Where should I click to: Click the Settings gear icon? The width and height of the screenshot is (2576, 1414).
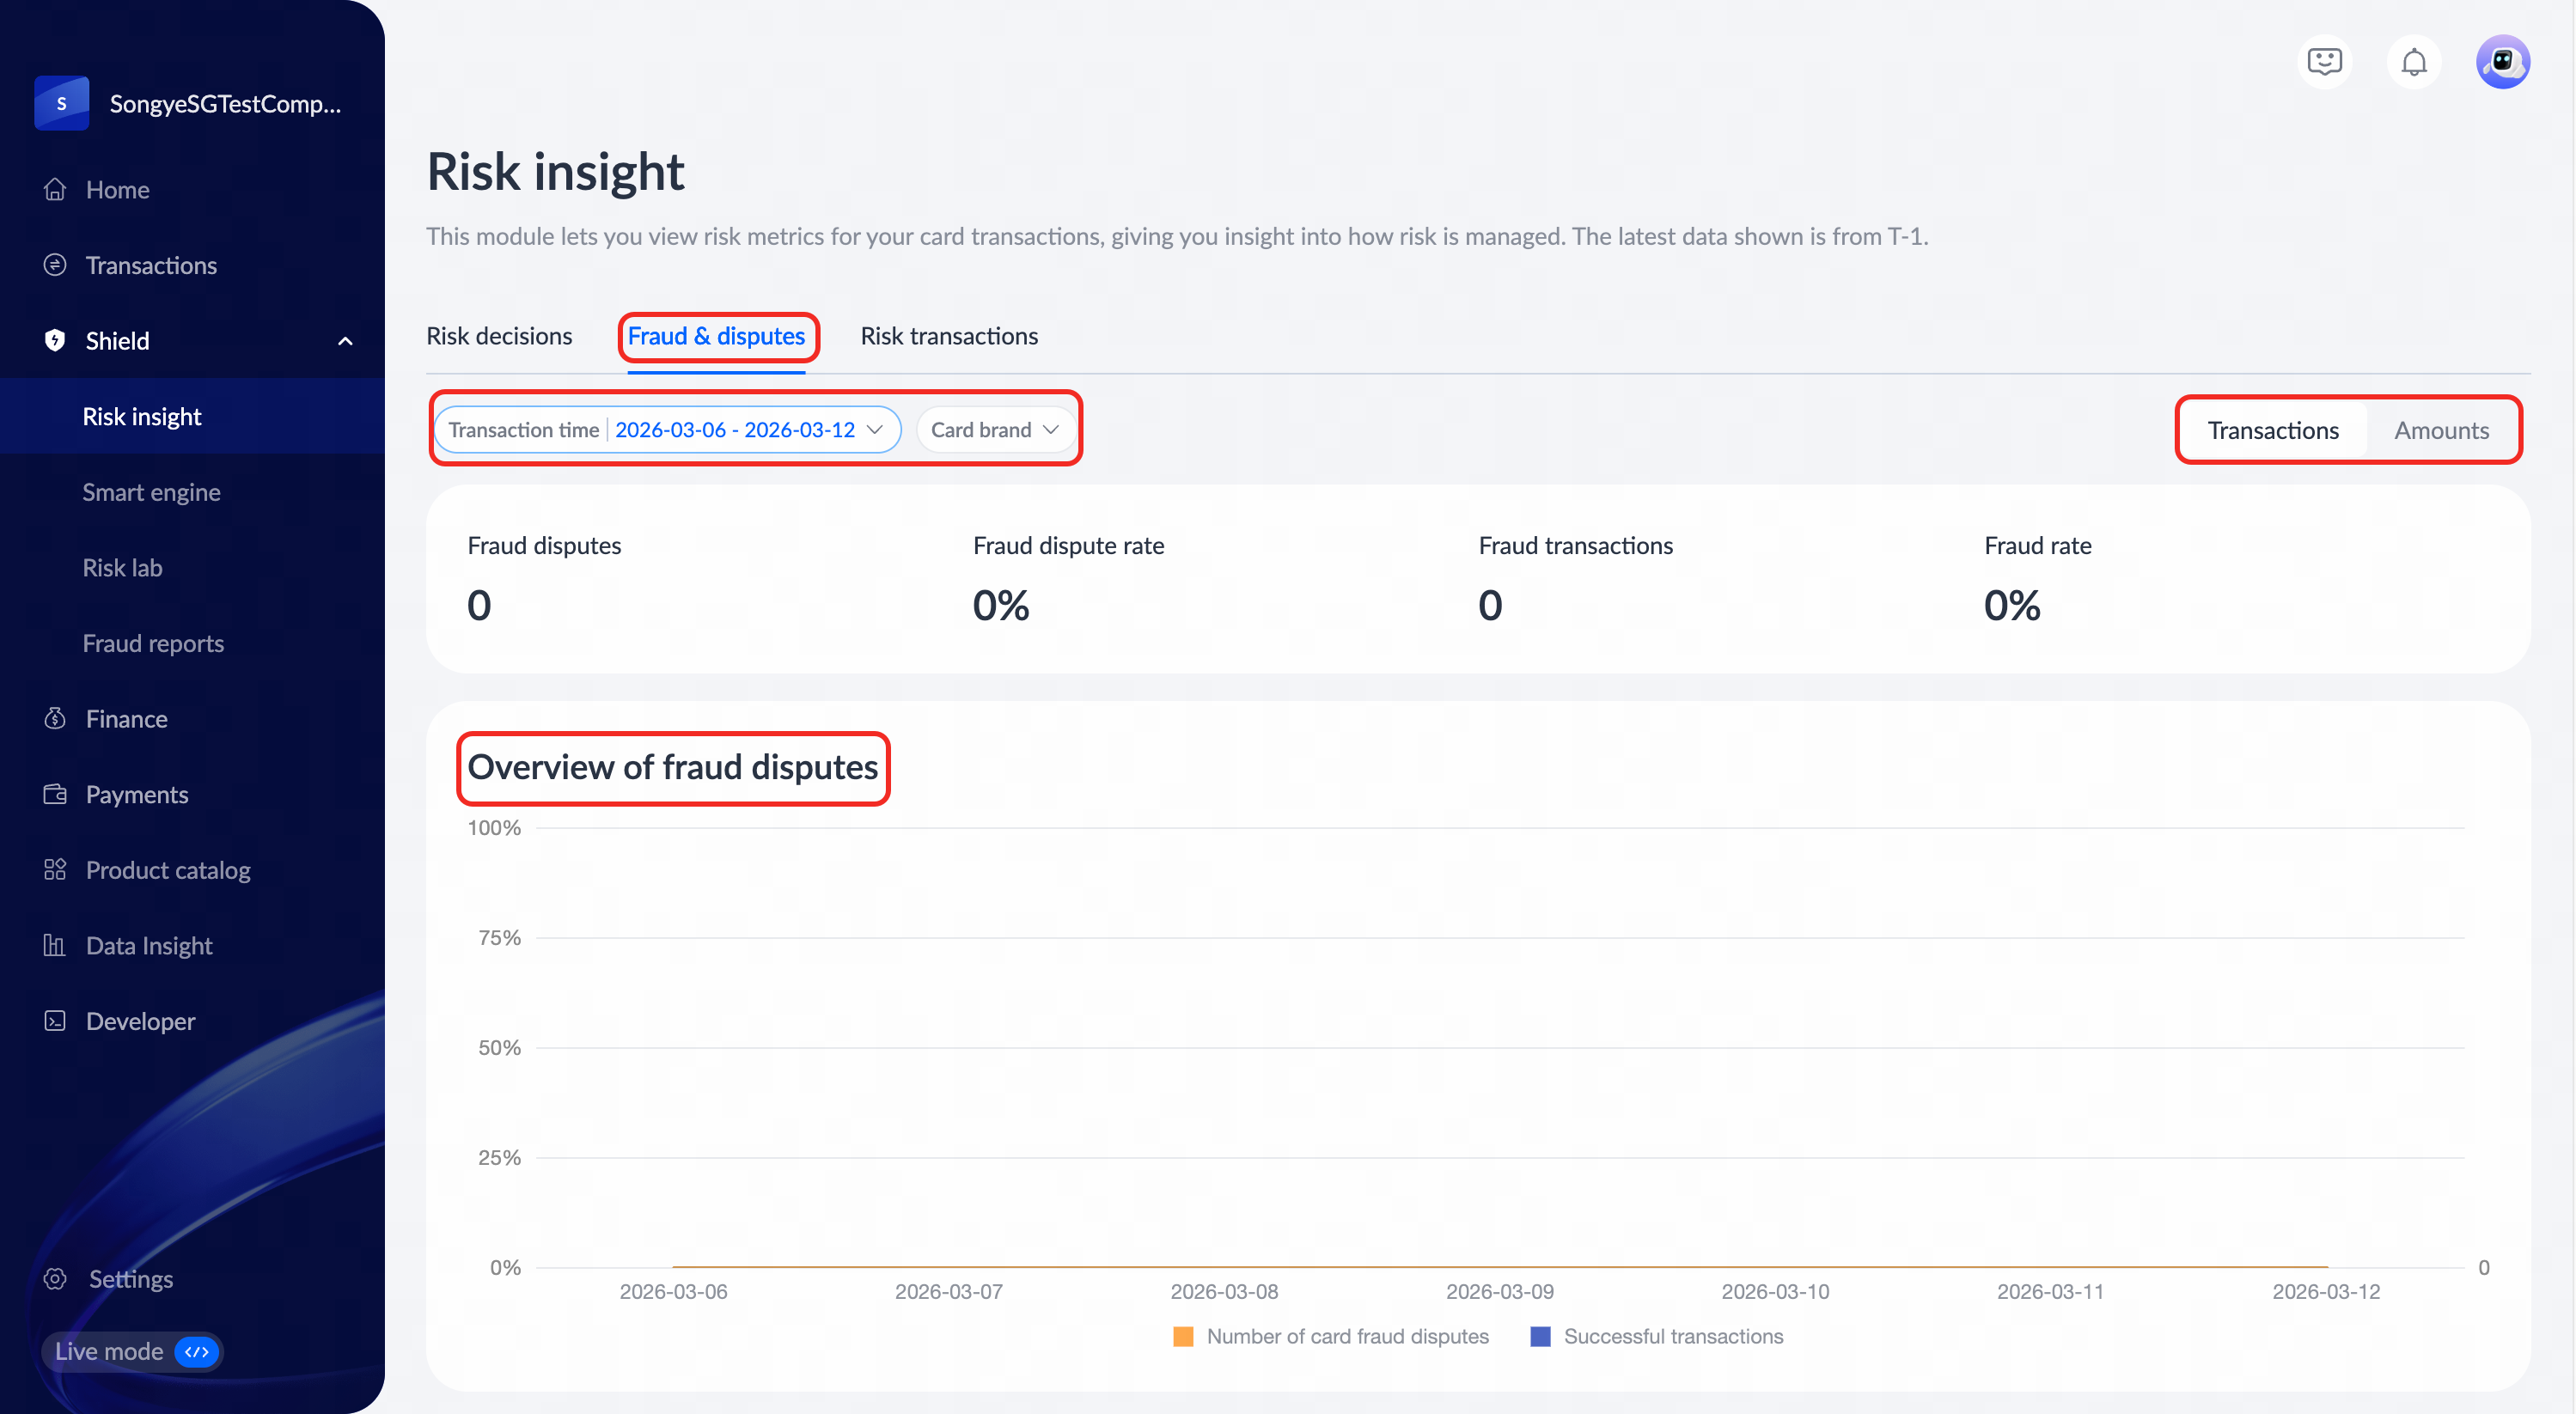coord(55,1278)
